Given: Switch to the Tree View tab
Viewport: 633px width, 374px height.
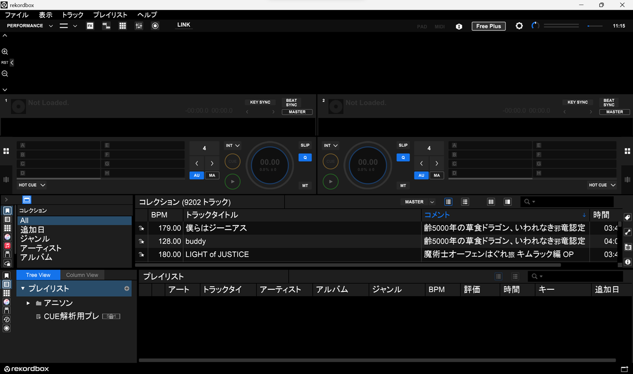Looking at the screenshot, I should (38, 275).
